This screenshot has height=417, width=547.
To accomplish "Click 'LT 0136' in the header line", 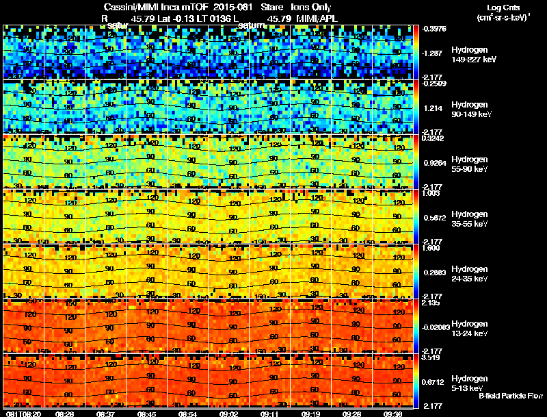I will pos(211,18).
